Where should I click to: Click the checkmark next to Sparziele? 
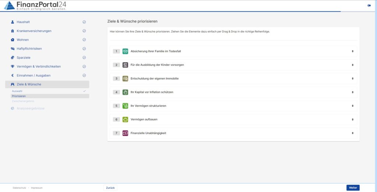point(84,57)
